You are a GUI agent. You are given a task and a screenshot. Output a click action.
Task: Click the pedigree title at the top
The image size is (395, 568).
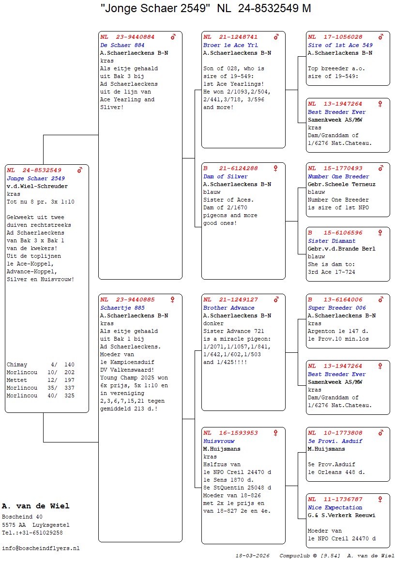206,8
